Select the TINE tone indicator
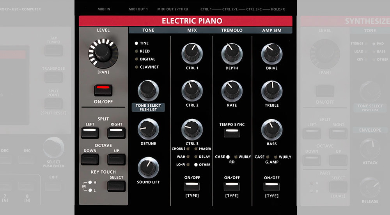 (136, 43)
